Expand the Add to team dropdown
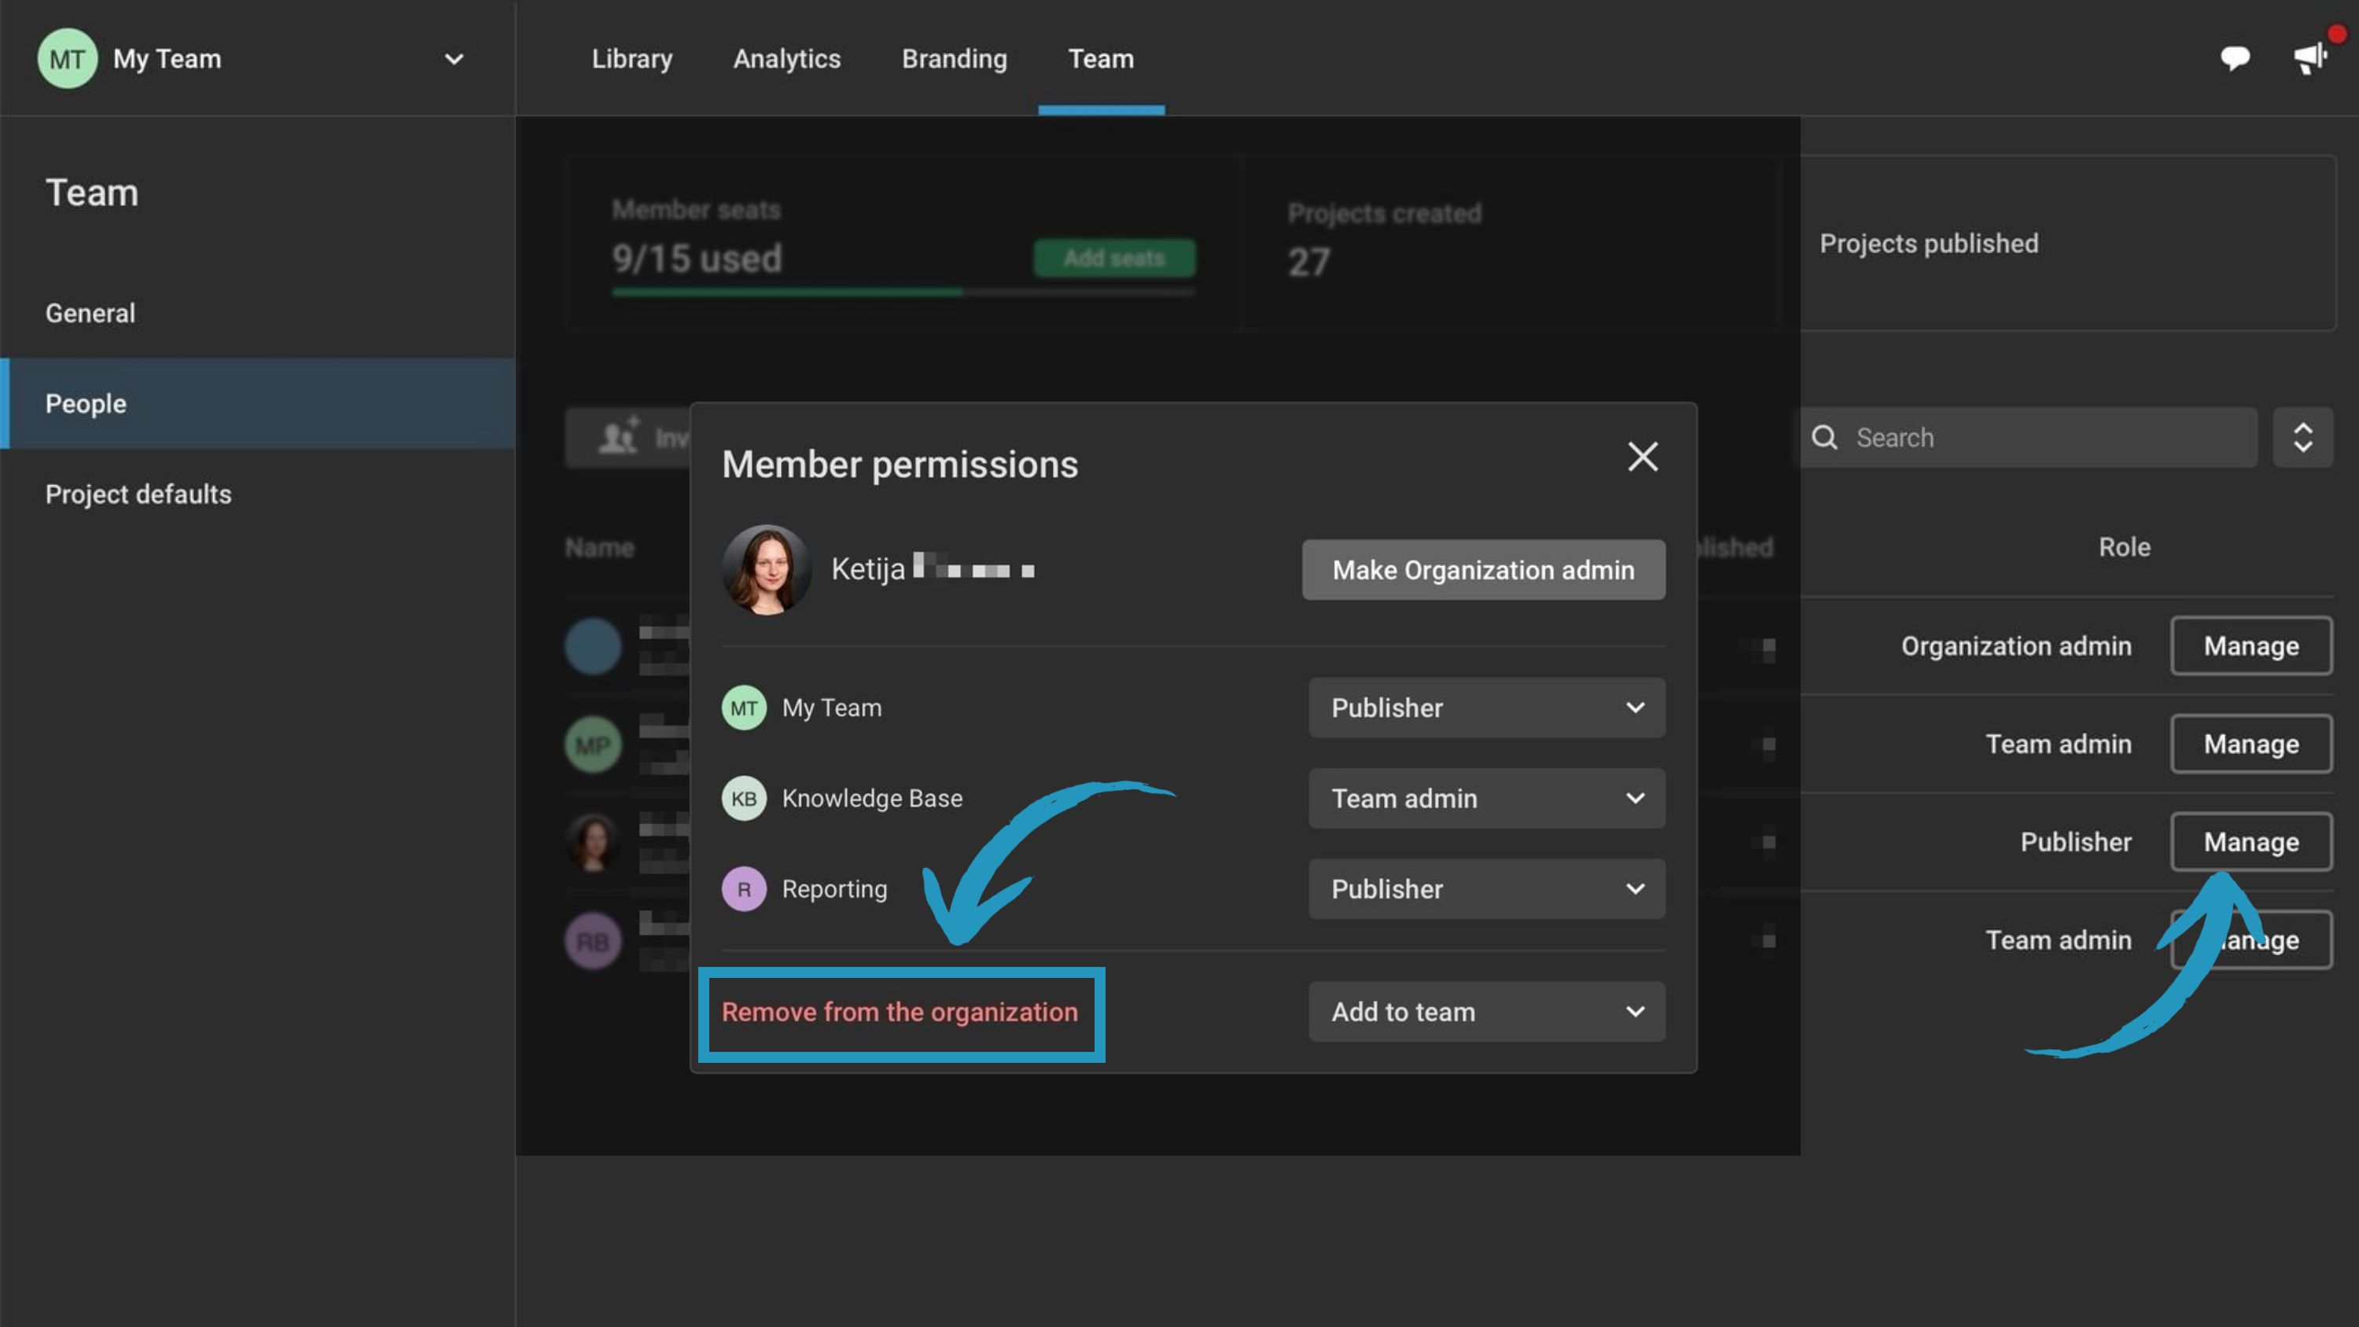The width and height of the screenshot is (2359, 1327). [x=1485, y=1012]
